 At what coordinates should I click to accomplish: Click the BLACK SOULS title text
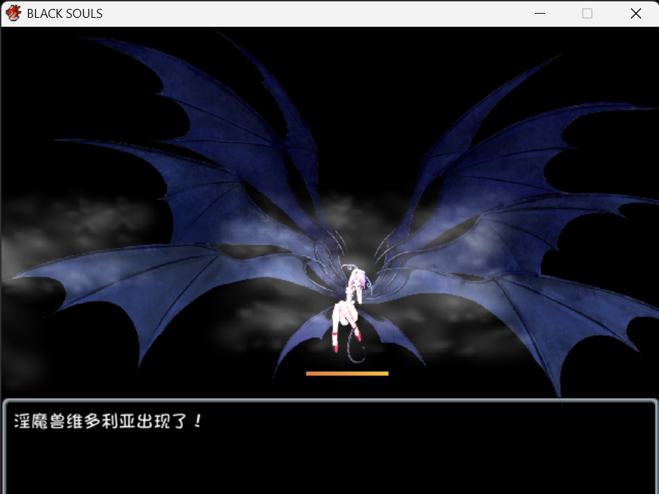tap(65, 14)
